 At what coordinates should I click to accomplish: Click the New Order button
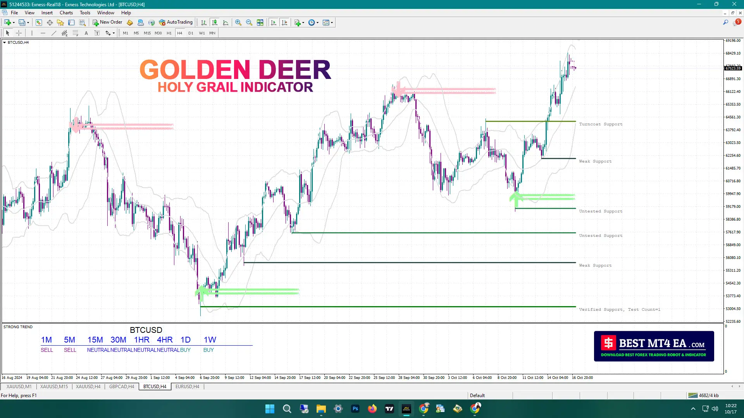tap(107, 22)
